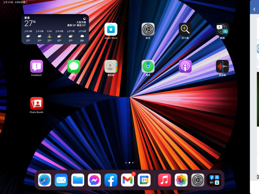Open the Podcast app
Viewport: 259px width, 194px height.
(x=185, y=67)
